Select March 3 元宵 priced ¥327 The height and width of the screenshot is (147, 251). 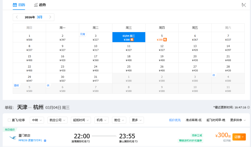tap(96, 37)
